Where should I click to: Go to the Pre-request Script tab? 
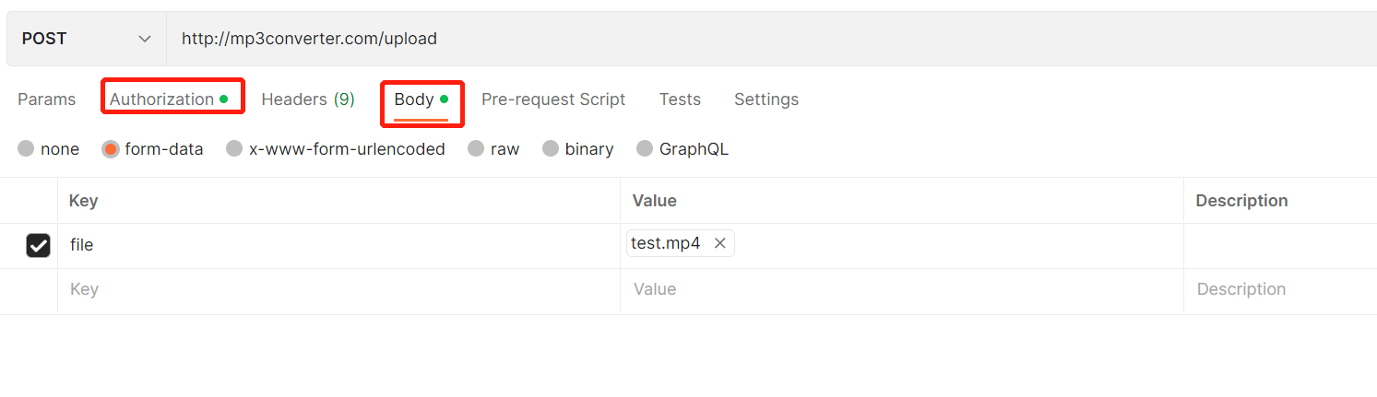(x=553, y=99)
